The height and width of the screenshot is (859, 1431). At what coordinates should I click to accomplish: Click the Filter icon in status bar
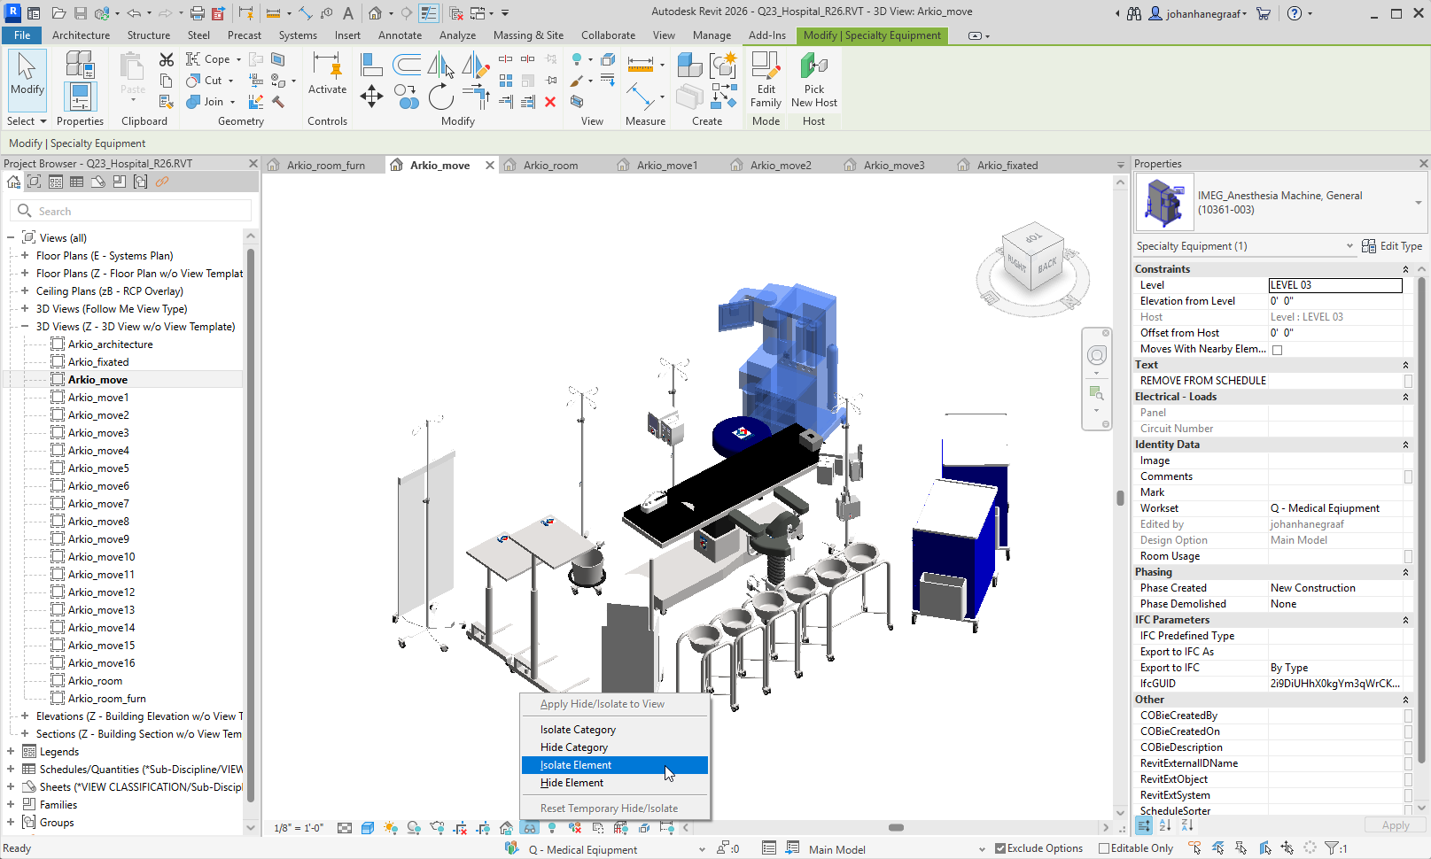pyautogui.click(x=1332, y=848)
